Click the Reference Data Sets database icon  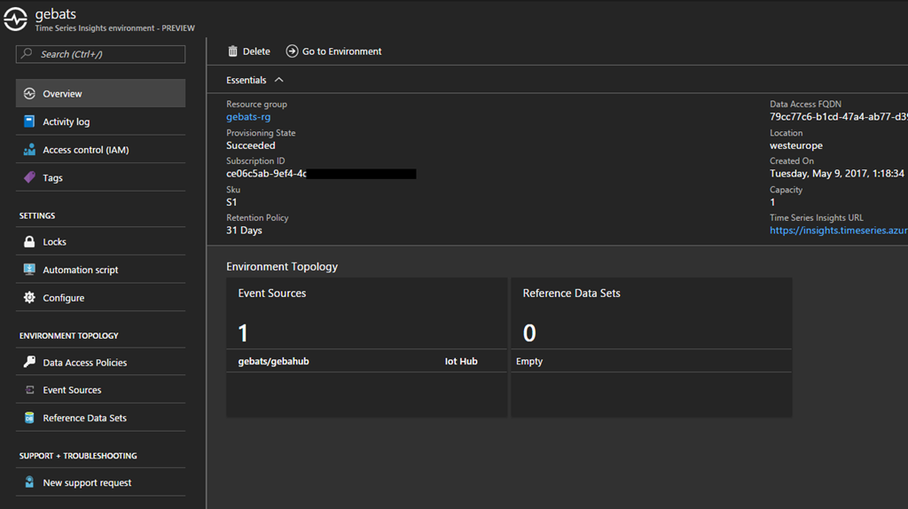[x=29, y=418]
